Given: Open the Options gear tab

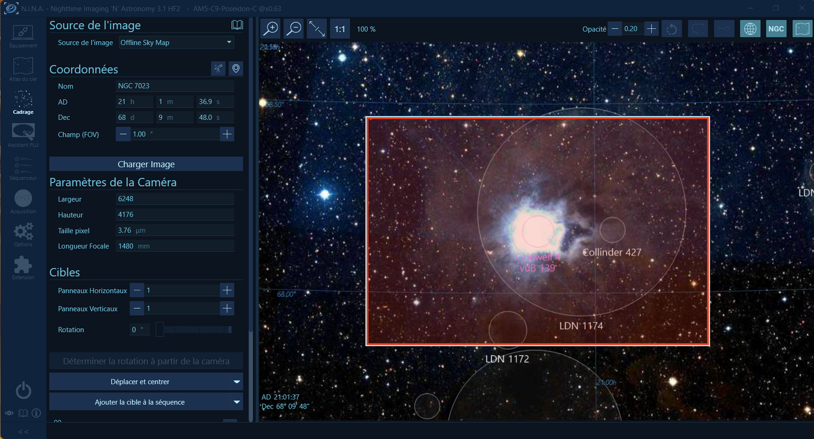Looking at the screenshot, I should [23, 234].
